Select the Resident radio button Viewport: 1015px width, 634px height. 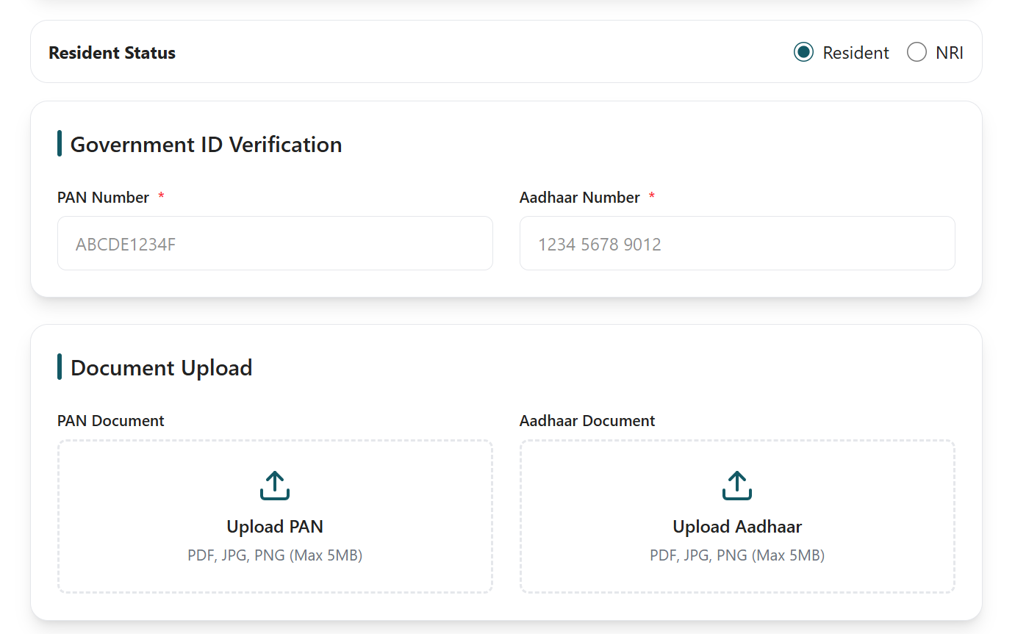(x=803, y=52)
